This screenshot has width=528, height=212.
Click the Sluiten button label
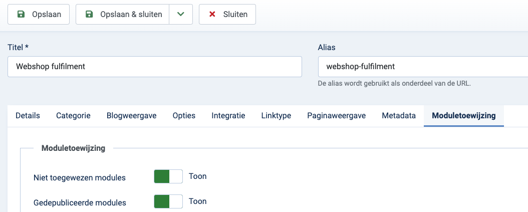[x=235, y=15]
